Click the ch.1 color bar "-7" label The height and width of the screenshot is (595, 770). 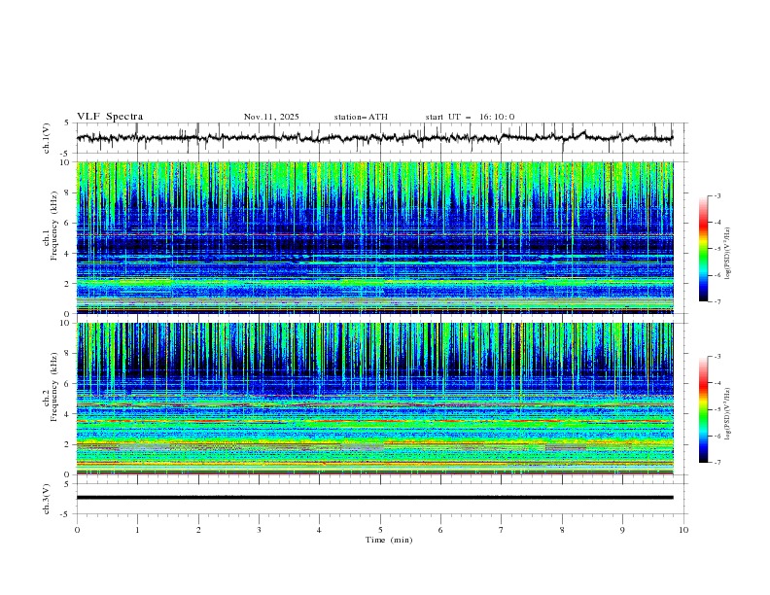click(717, 302)
